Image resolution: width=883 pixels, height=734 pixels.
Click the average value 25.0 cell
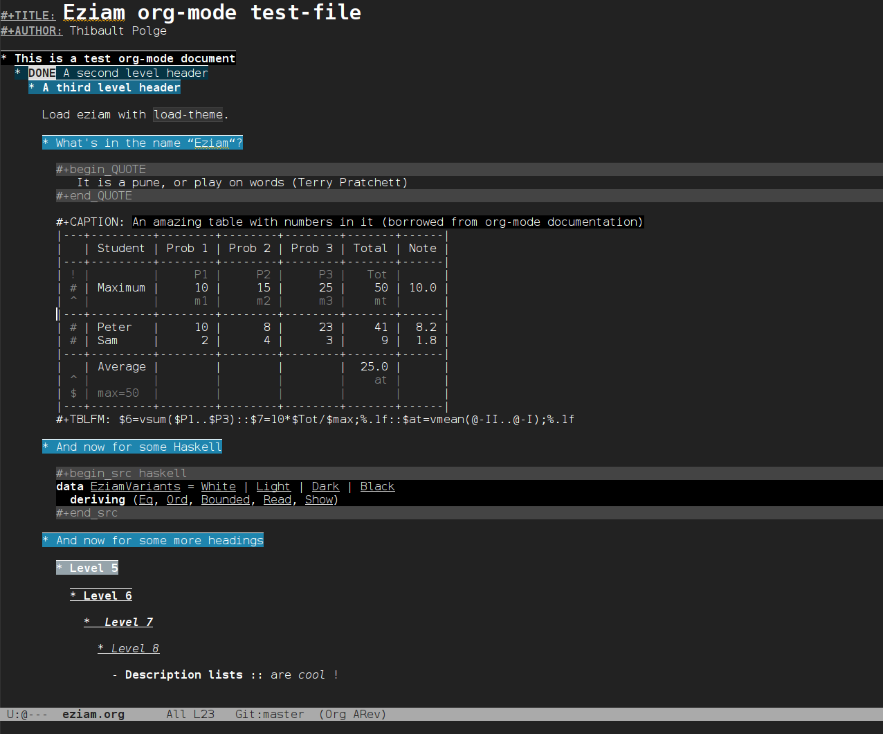pyautogui.click(x=374, y=366)
